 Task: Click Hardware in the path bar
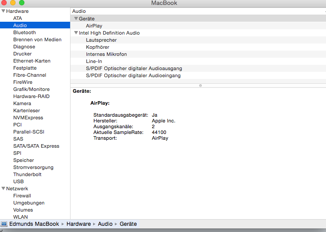(x=79, y=224)
